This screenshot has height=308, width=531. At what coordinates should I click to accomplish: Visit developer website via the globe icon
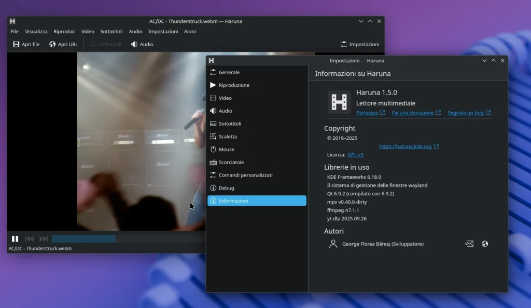483,244
